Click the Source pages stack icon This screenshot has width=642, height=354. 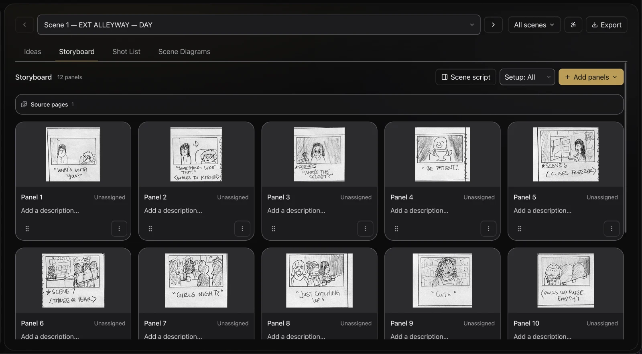[x=24, y=104]
